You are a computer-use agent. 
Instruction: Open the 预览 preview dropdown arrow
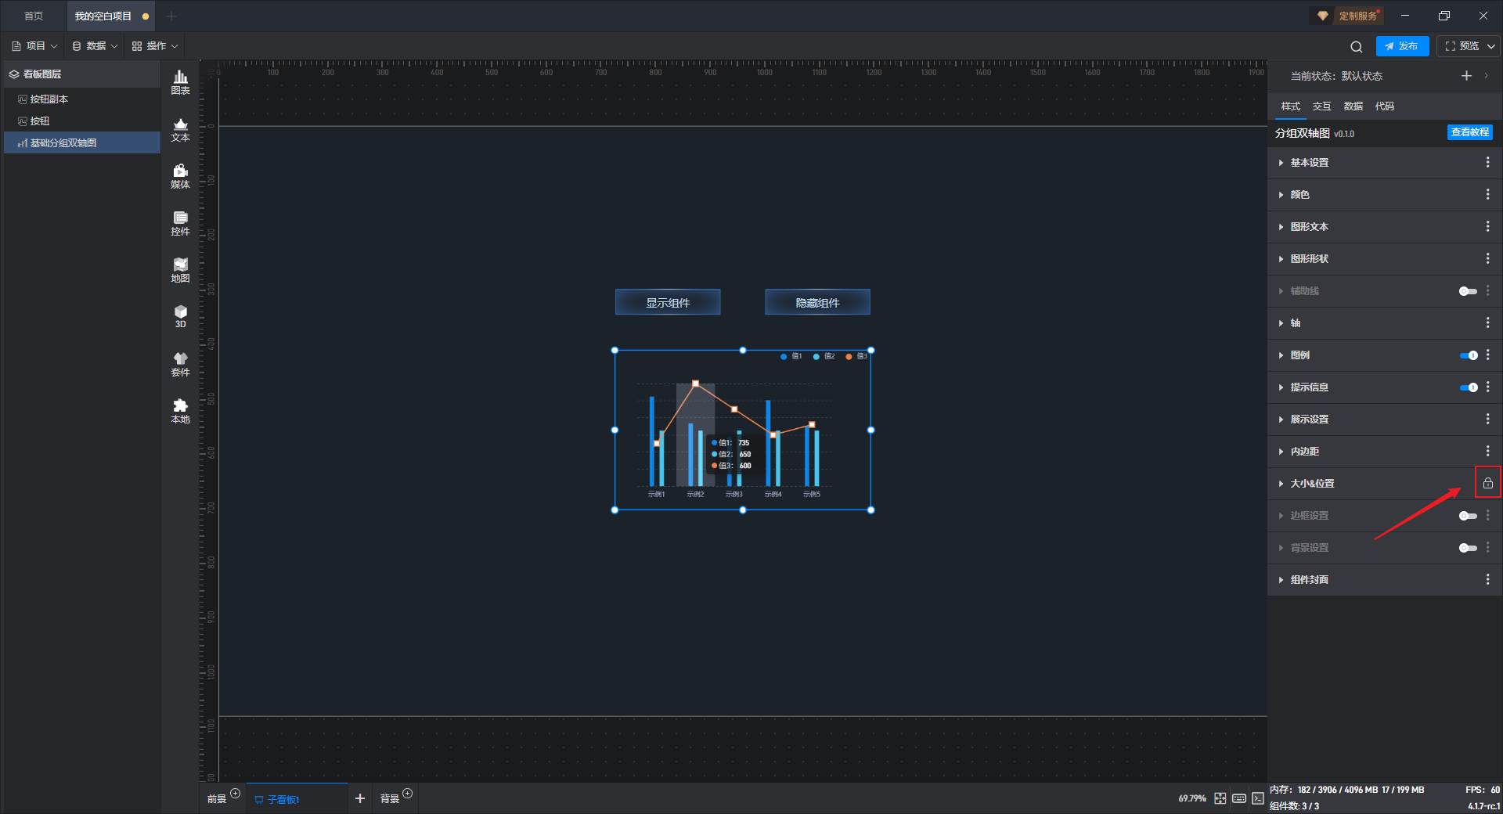point(1491,47)
